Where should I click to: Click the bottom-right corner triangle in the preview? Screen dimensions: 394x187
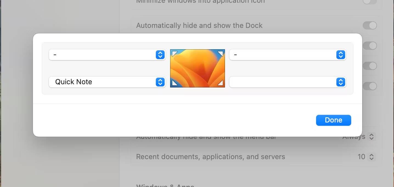coord(221,84)
